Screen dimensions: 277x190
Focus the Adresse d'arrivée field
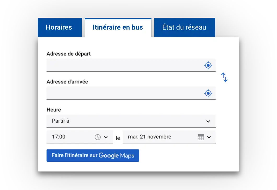[131, 93]
